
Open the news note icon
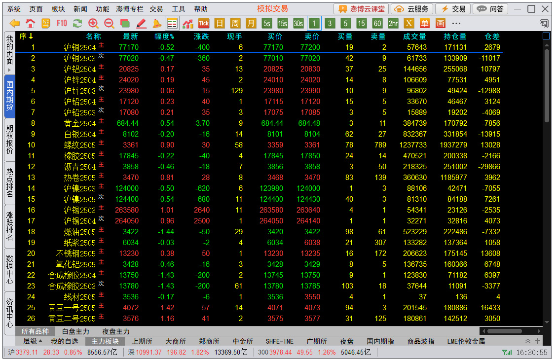(x=46, y=24)
